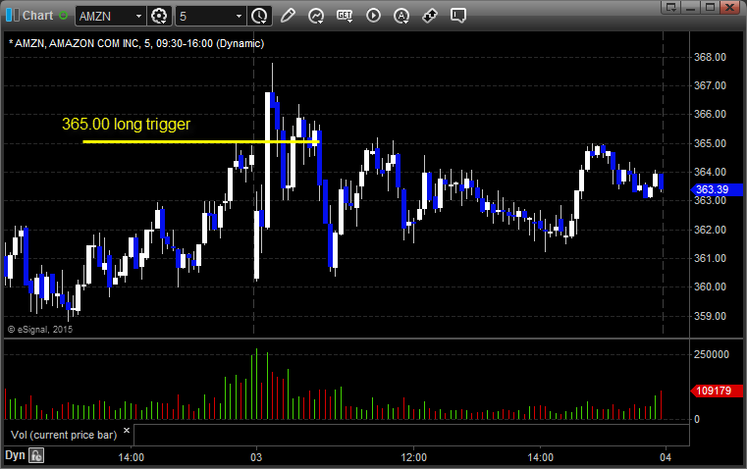Image resolution: width=747 pixels, height=469 pixels.
Task: Click the 368.00 price axis label
Action: [710, 57]
